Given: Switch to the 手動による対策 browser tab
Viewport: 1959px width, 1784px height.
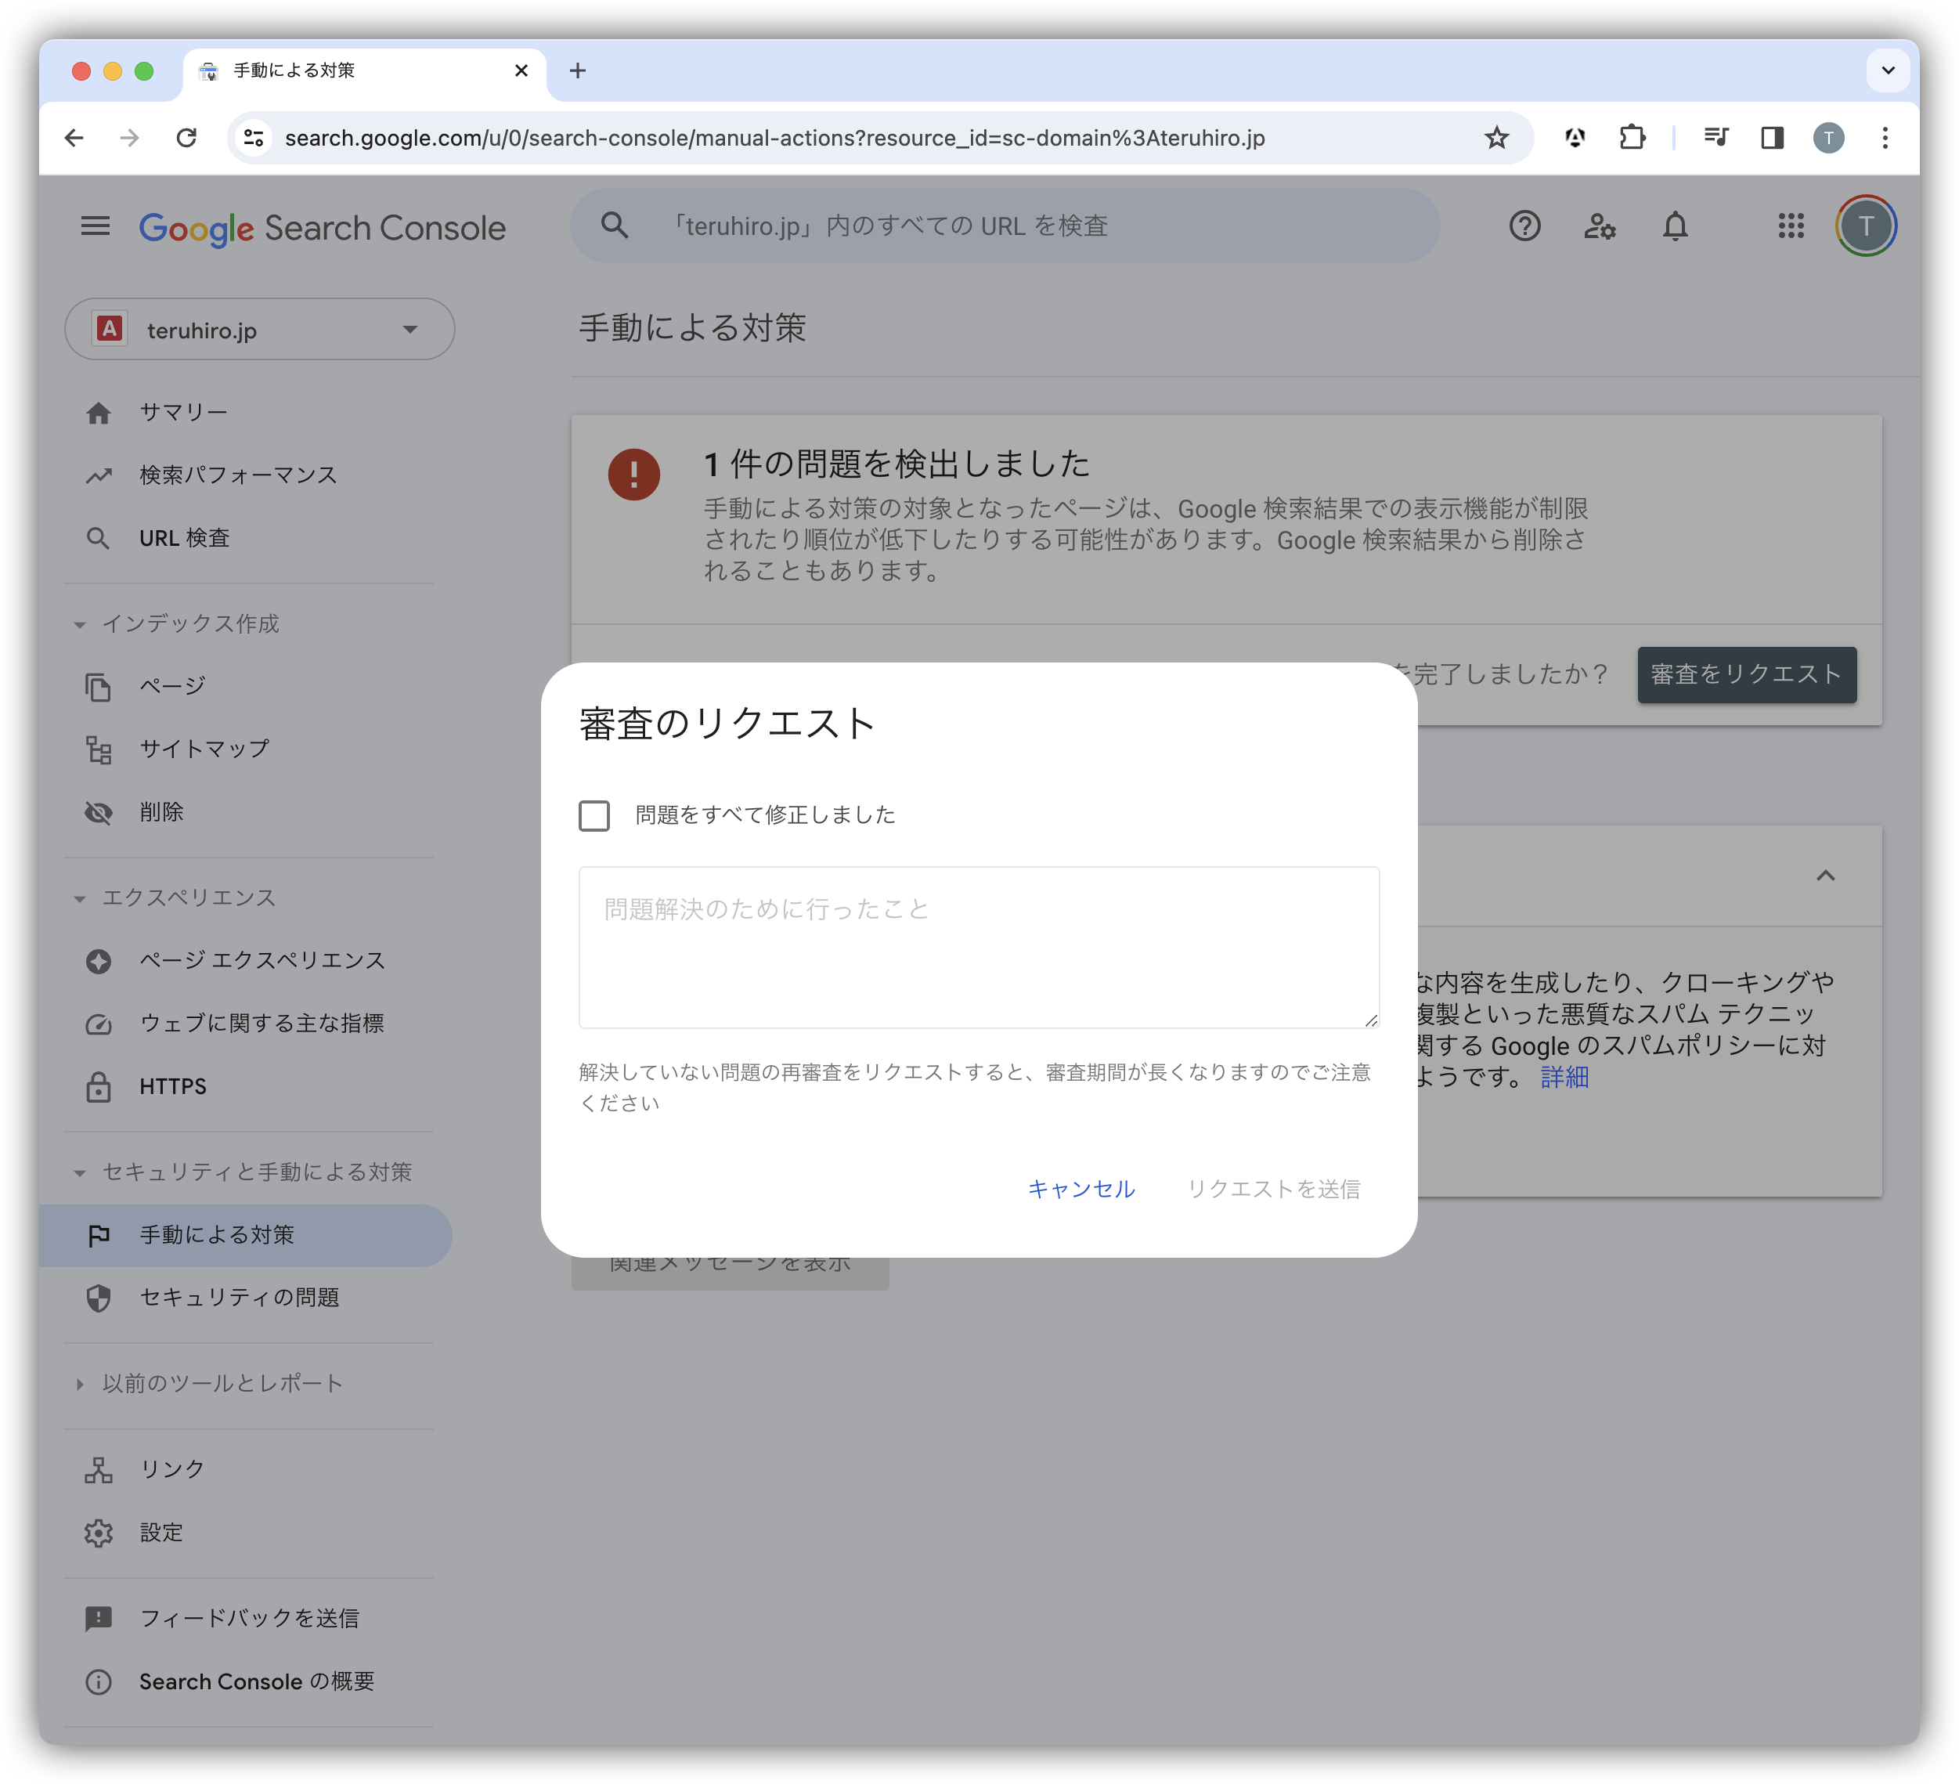Looking at the screenshot, I should point(294,70).
